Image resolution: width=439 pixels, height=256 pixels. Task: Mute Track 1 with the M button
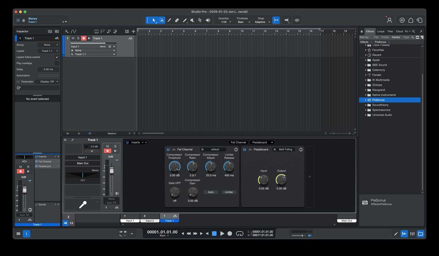click(73, 38)
